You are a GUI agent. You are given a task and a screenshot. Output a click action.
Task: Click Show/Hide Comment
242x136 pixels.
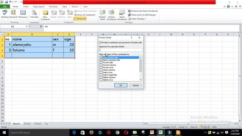85,11
